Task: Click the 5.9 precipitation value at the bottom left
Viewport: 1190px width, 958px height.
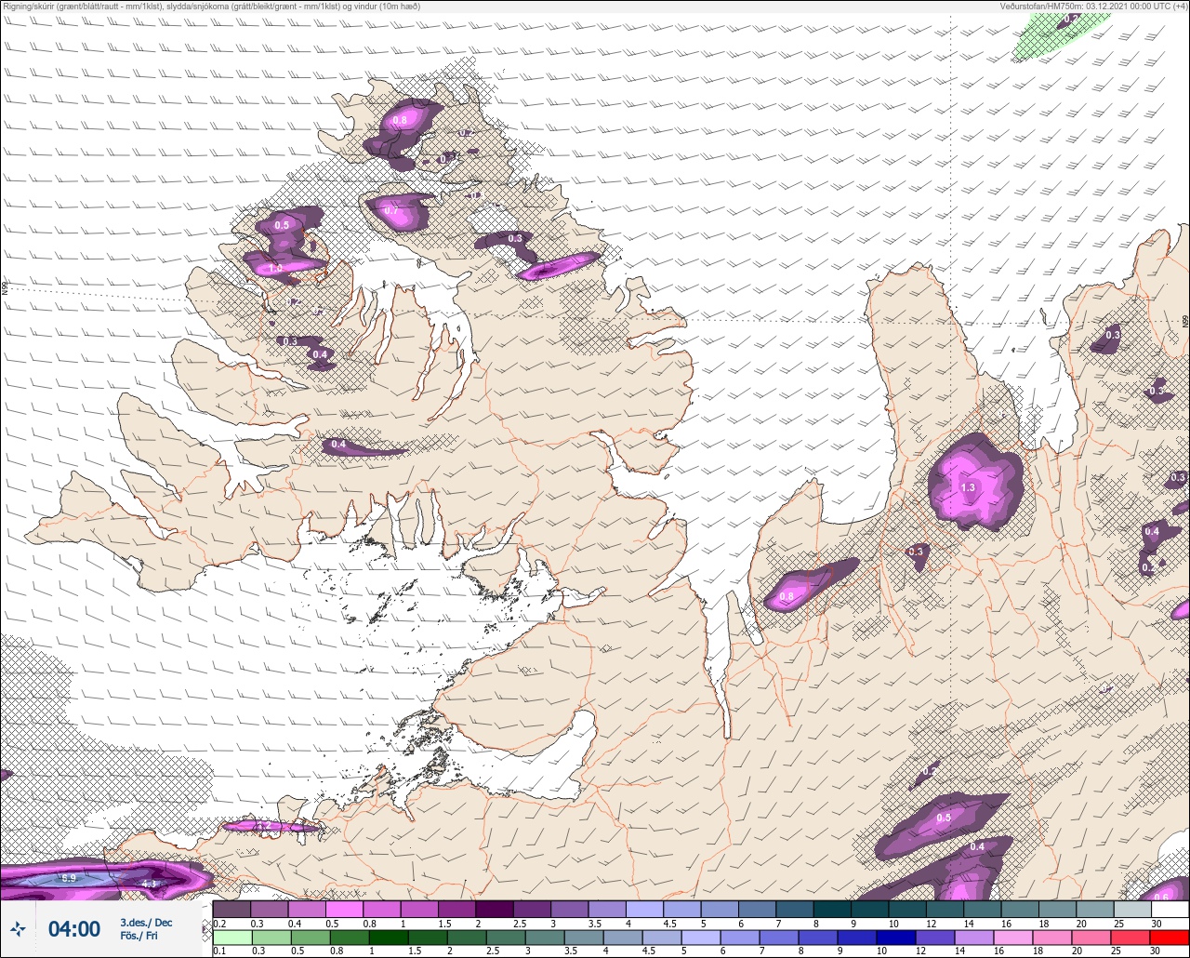Action: tap(69, 878)
